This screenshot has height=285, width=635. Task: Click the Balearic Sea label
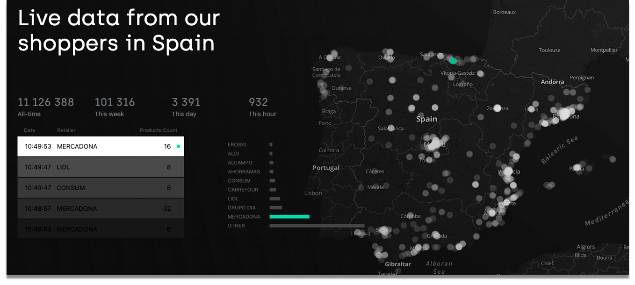(x=559, y=150)
